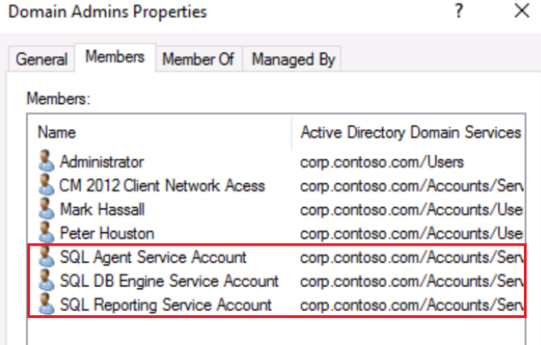Click the SQL Agent Service Account user icon
This screenshot has width=541, height=345.
click(x=46, y=256)
